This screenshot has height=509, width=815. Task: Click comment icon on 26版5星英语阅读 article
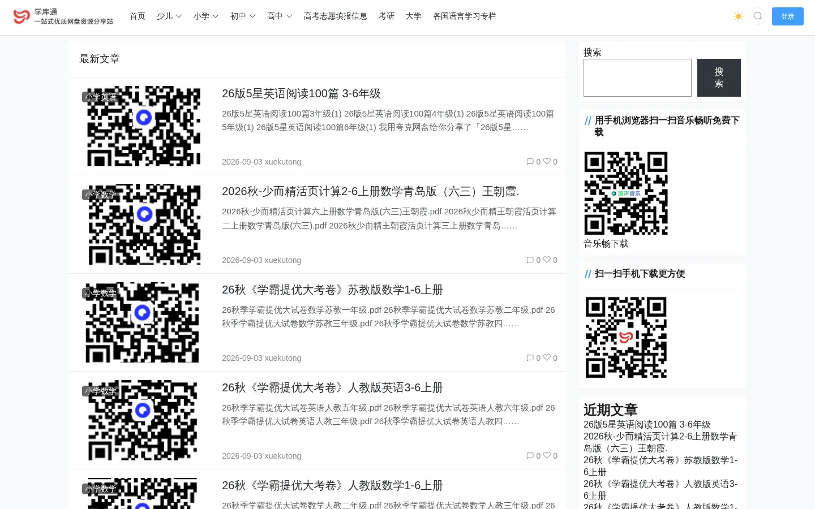coord(530,162)
